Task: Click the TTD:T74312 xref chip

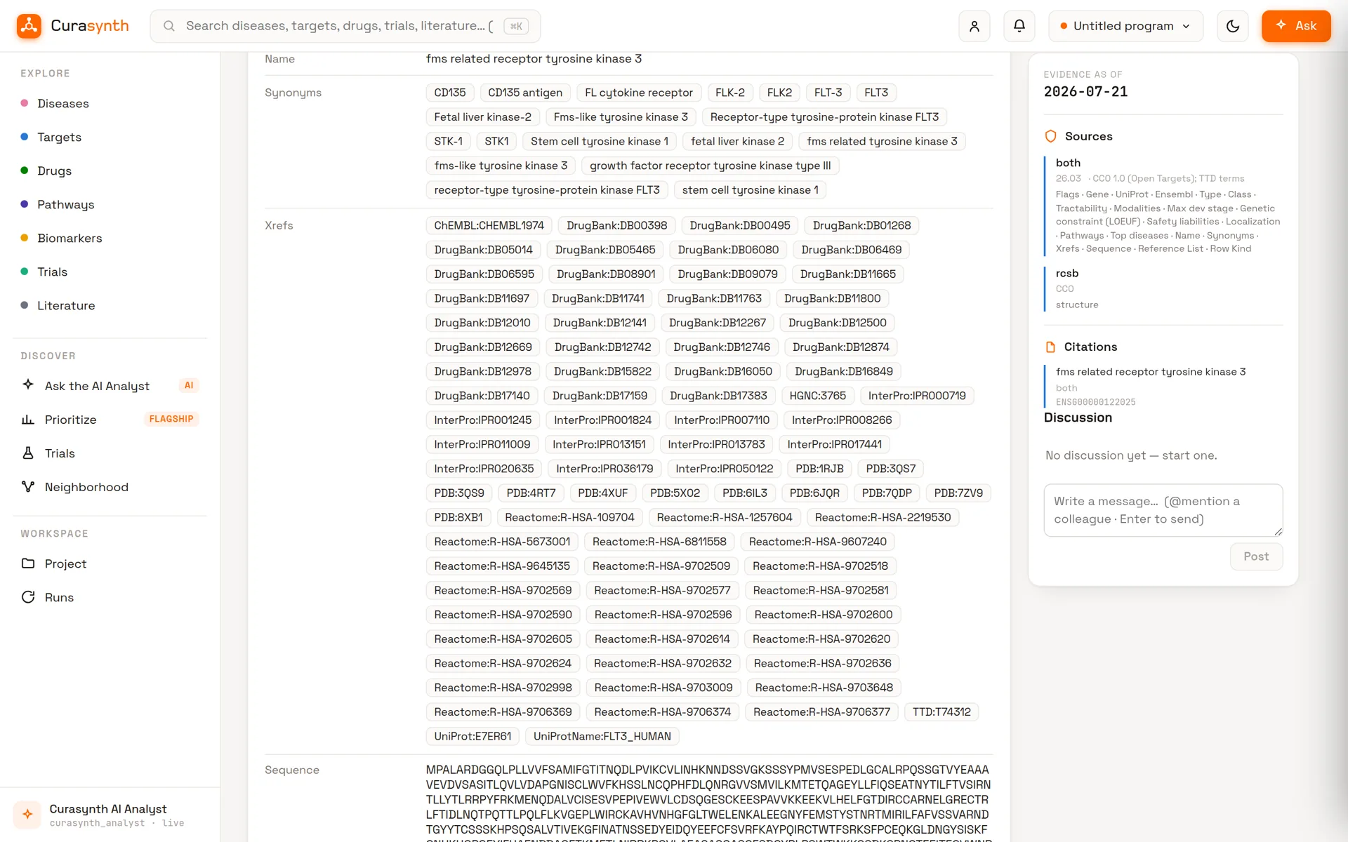Action: pos(941,711)
